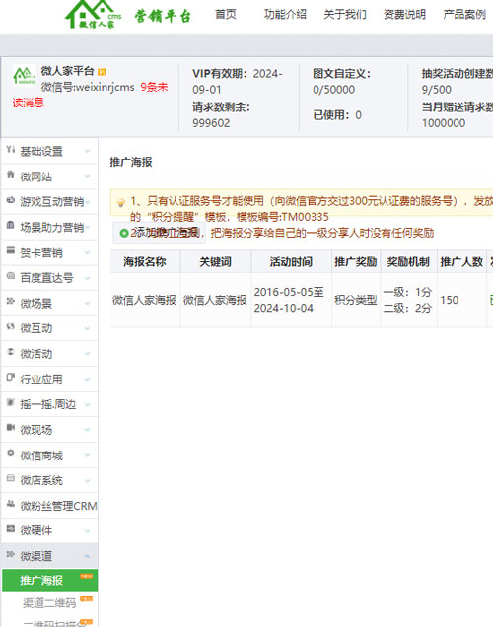Click the 基础设置 sidebar icon
Viewport: 493px width, 627px height.
pos(11,150)
